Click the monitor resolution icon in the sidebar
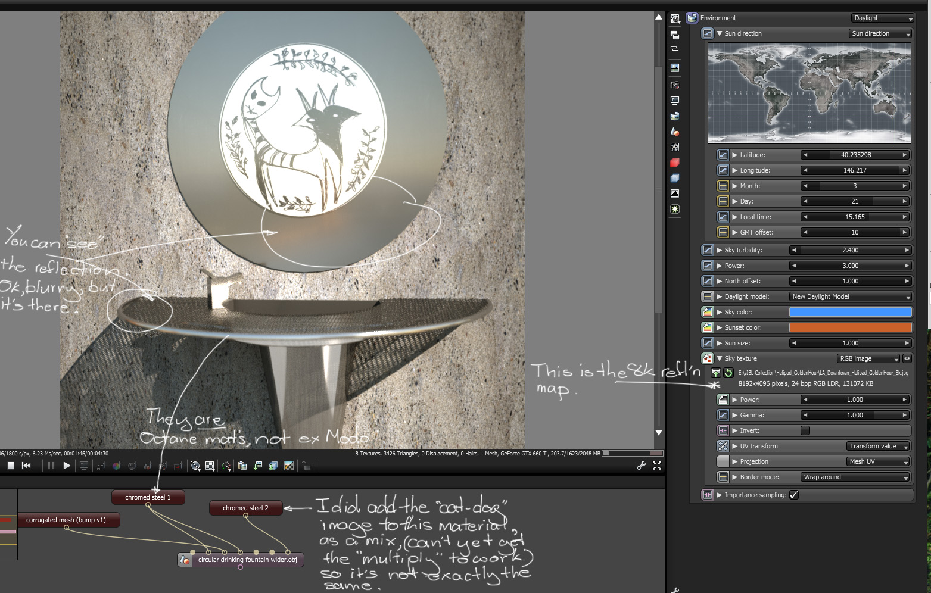Screen dimensions: 931x593 (x=675, y=101)
